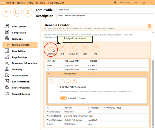Collapse the Path Separator editor with the chevron
Screen dimensions: 155x130
51,82
